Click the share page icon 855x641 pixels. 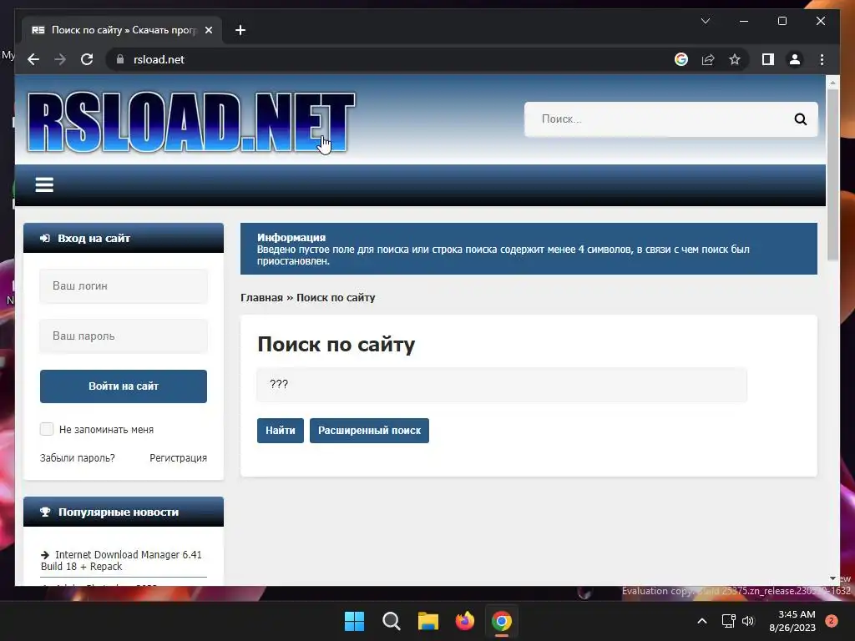point(708,59)
